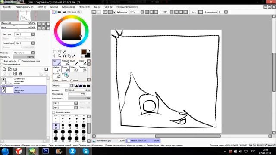Zoom in in the navigator panel

point(44,24)
